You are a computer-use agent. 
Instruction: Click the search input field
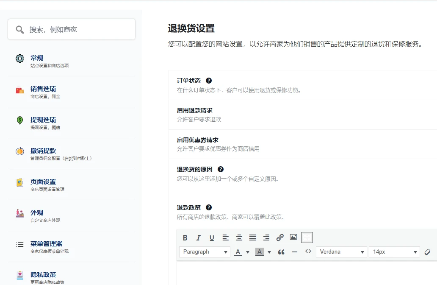tap(71, 29)
